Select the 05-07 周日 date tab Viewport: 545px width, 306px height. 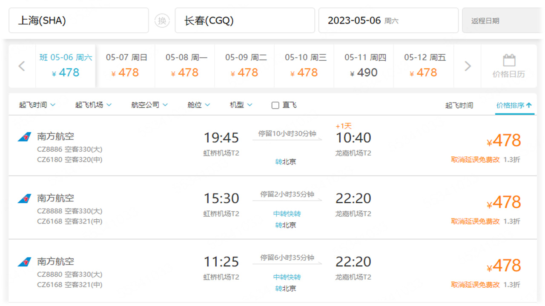[x=126, y=66]
